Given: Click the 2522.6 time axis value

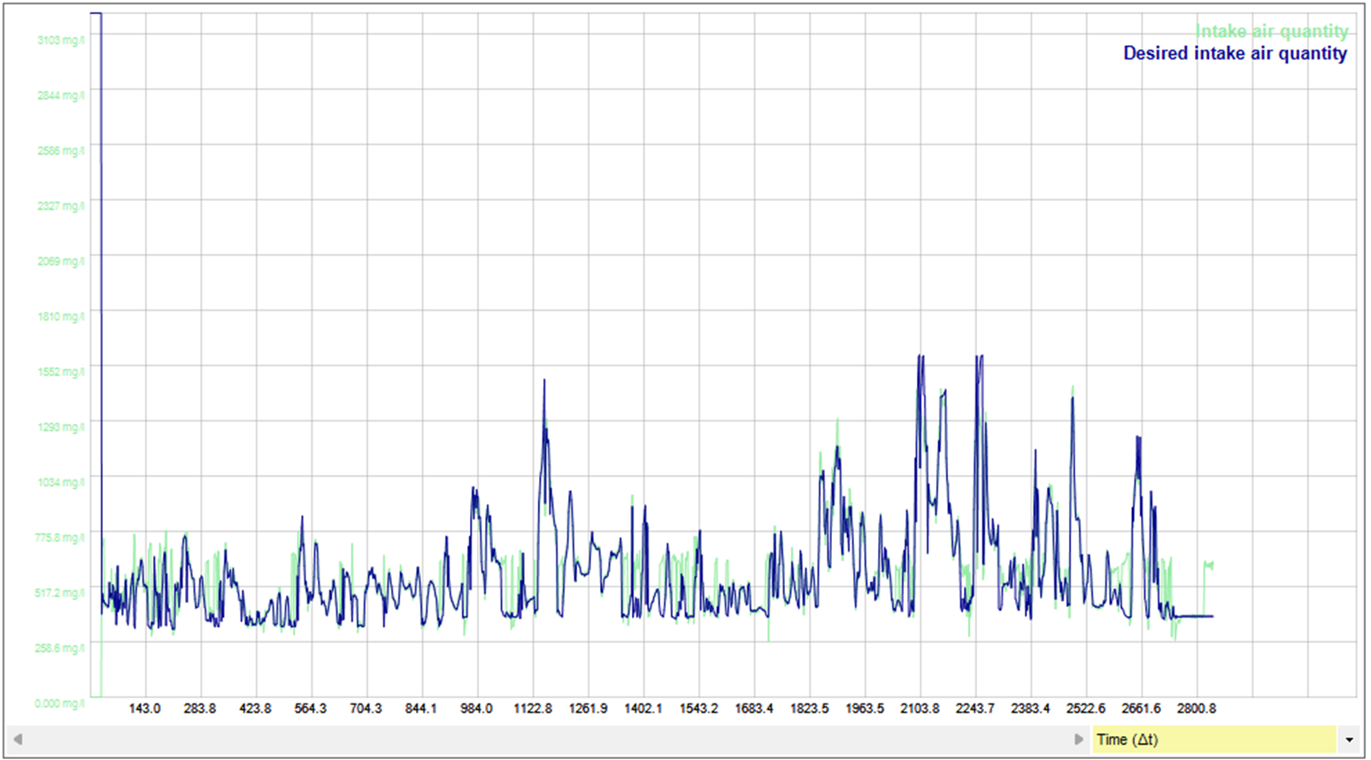Looking at the screenshot, I should click(x=1086, y=709).
